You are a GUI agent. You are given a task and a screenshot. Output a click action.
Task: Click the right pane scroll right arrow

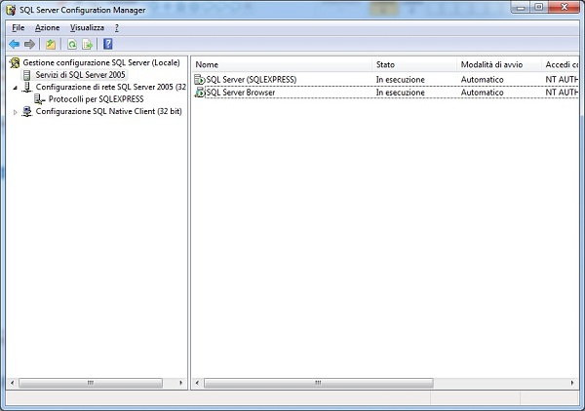pyautogui.click(x=572, y=383)
